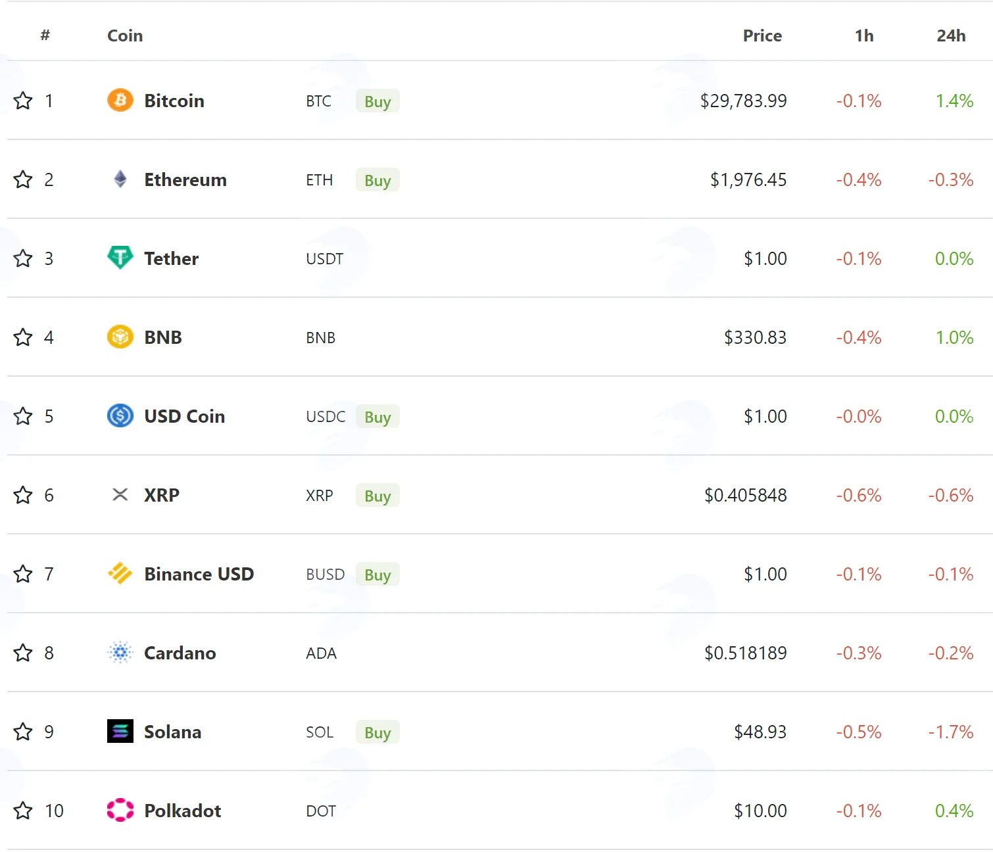Click the Buy button for Solana
The height and width of the screenshot is (852, 993).
point(377,732)
